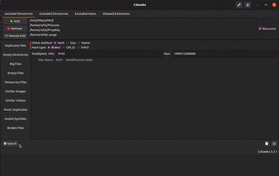Viewport: 279px width, 176px height.
Task: Open the Similar Images tool
Action: (x=15, y=91)
